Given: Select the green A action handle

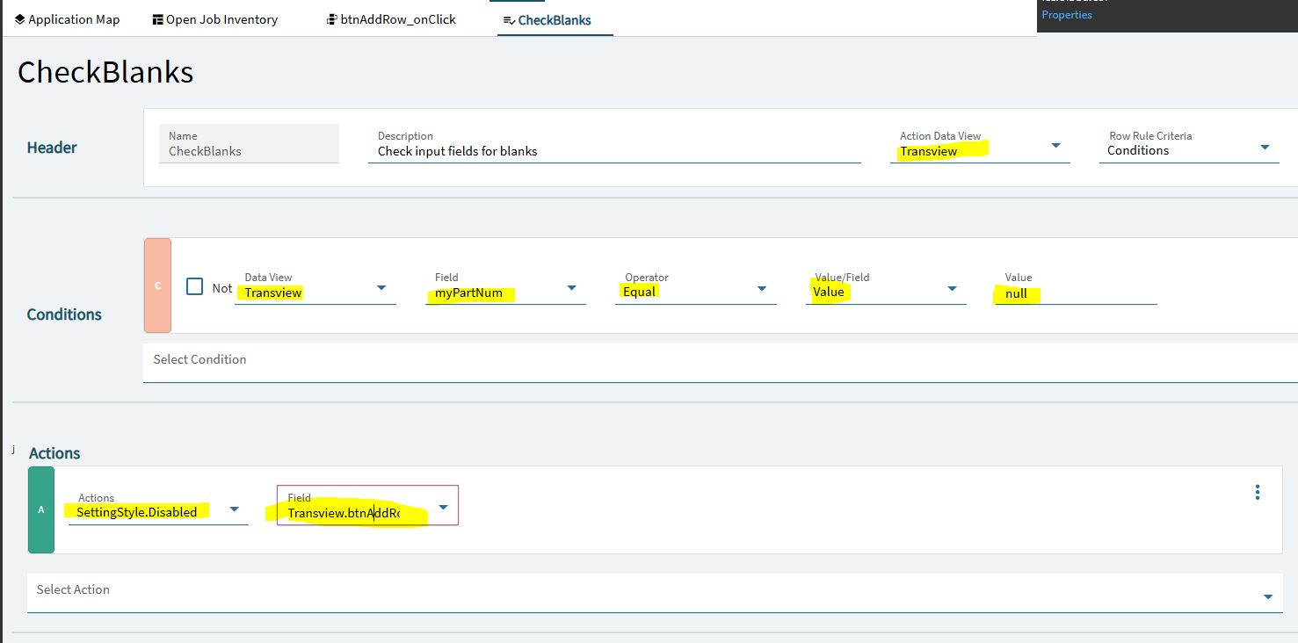Looking at the screenshot, I should point(41,509).
